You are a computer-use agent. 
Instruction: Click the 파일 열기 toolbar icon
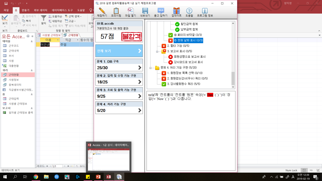[130, 12]
